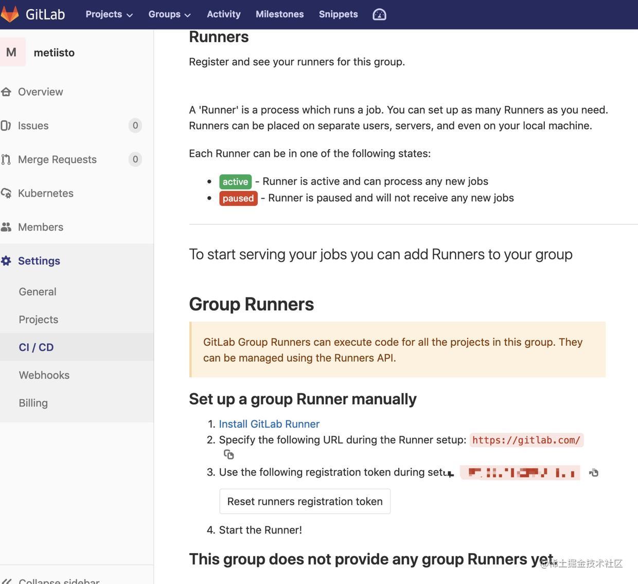Expand the Groups dropdown
The width and height of the screenshot is (638, 584).
pos(169,14)
